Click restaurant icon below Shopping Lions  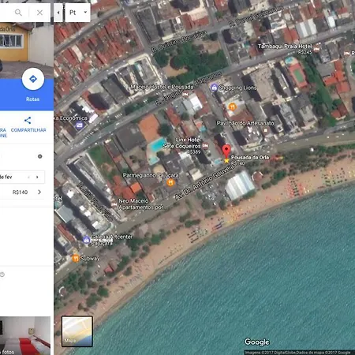click(x=232, y=106)
